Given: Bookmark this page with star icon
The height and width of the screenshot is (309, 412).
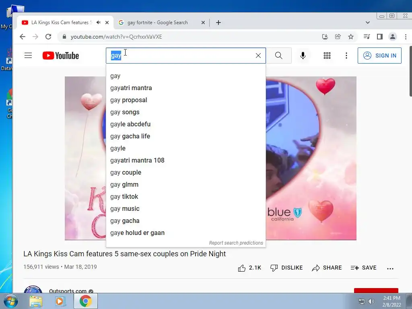Looking at the screenshot, I should (351, 37).
